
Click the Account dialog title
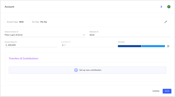point(9,7)
